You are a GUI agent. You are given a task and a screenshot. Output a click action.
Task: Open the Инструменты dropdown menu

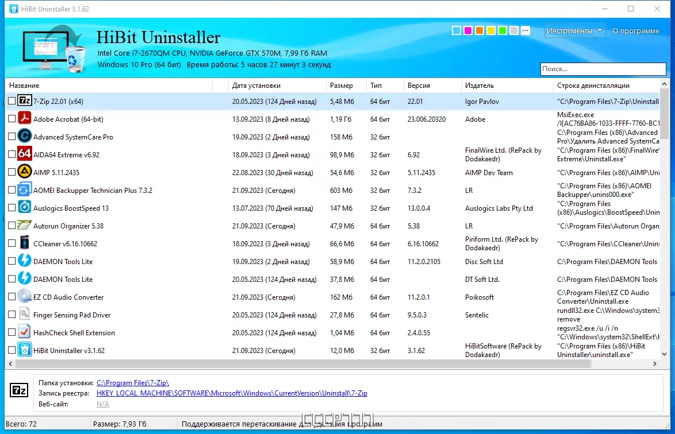(x=574, y=30)
